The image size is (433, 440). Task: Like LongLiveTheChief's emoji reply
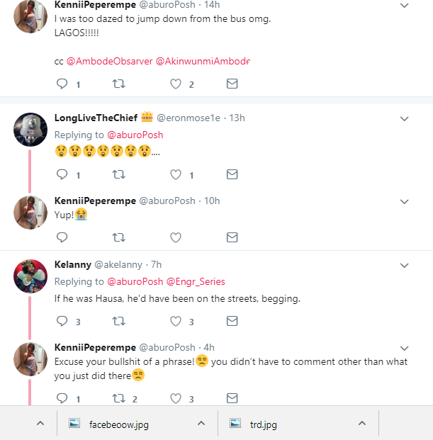coord(176,174)
